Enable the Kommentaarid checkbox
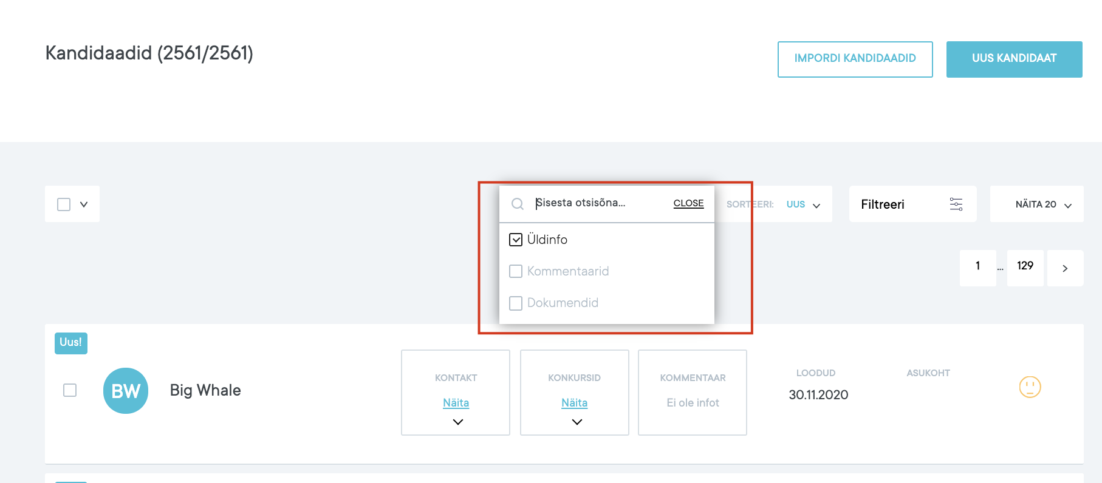Image resolution: width=1102 pixels, height=483 pixels. click(x=516, y=271)
